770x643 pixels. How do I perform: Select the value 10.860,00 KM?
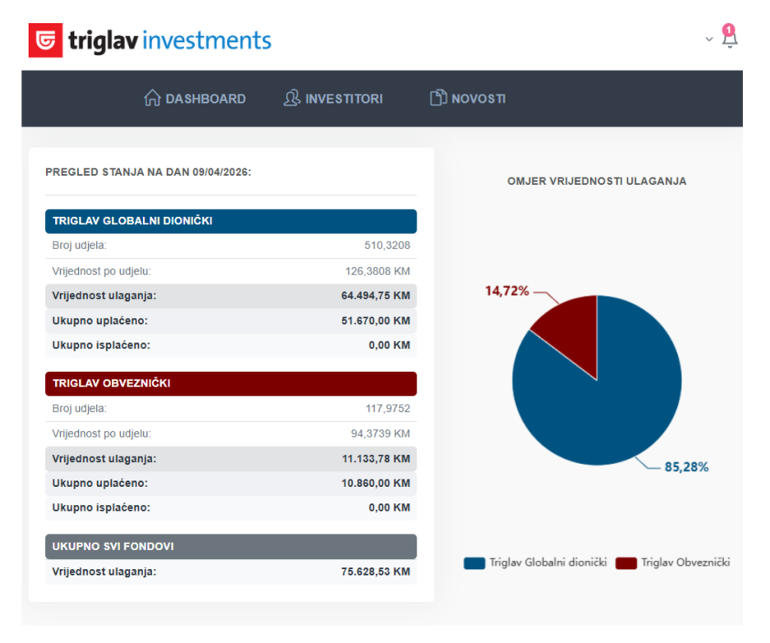[x=376, y=483]
